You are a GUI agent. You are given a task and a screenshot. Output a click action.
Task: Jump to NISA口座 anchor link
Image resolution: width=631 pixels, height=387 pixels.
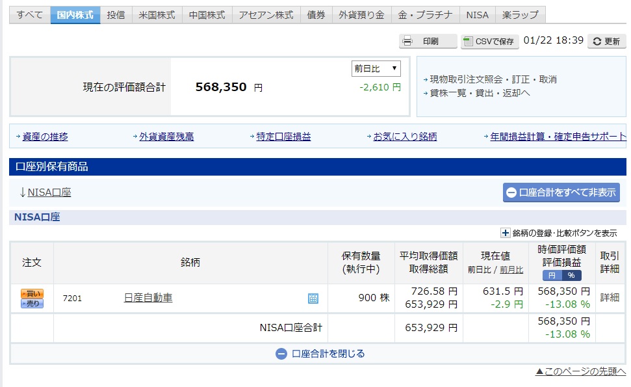tap(49, 193)
